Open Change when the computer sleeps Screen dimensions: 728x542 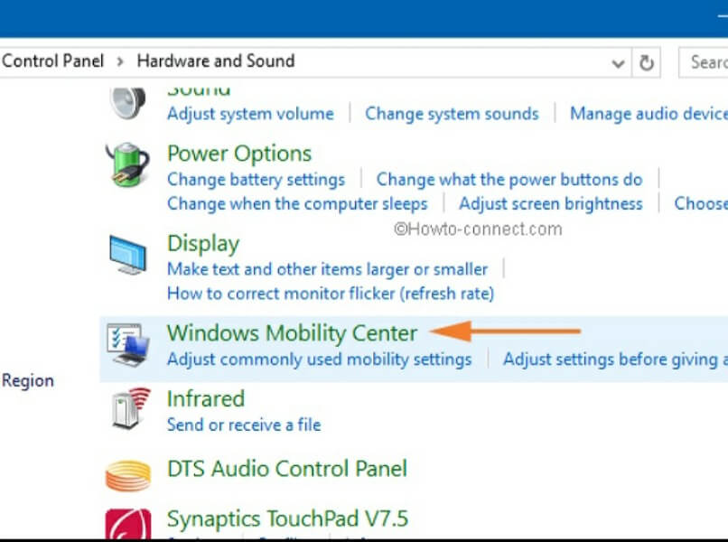[297, 203]
